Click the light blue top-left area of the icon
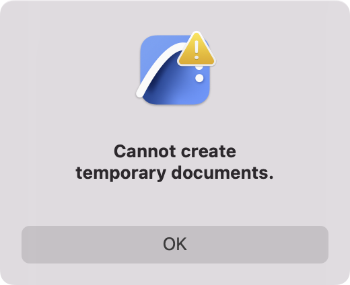Screen dimensions: 350x285 tap(153, 48)
